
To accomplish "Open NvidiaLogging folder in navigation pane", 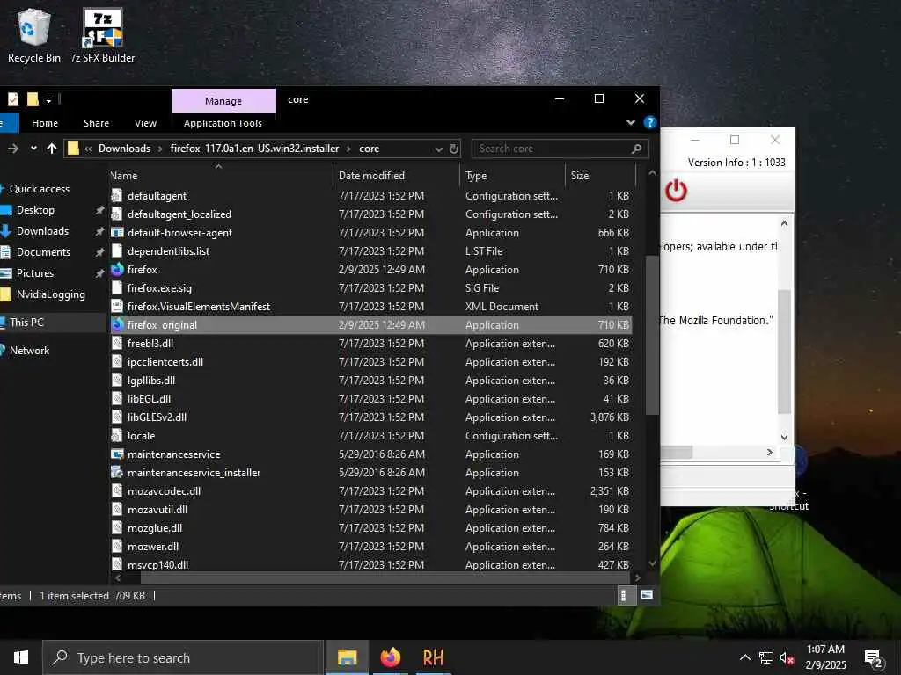I will click(x=50, y=294).
